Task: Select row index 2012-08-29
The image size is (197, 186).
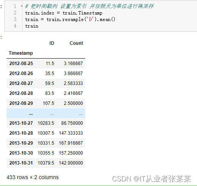Action: (21, 103)
